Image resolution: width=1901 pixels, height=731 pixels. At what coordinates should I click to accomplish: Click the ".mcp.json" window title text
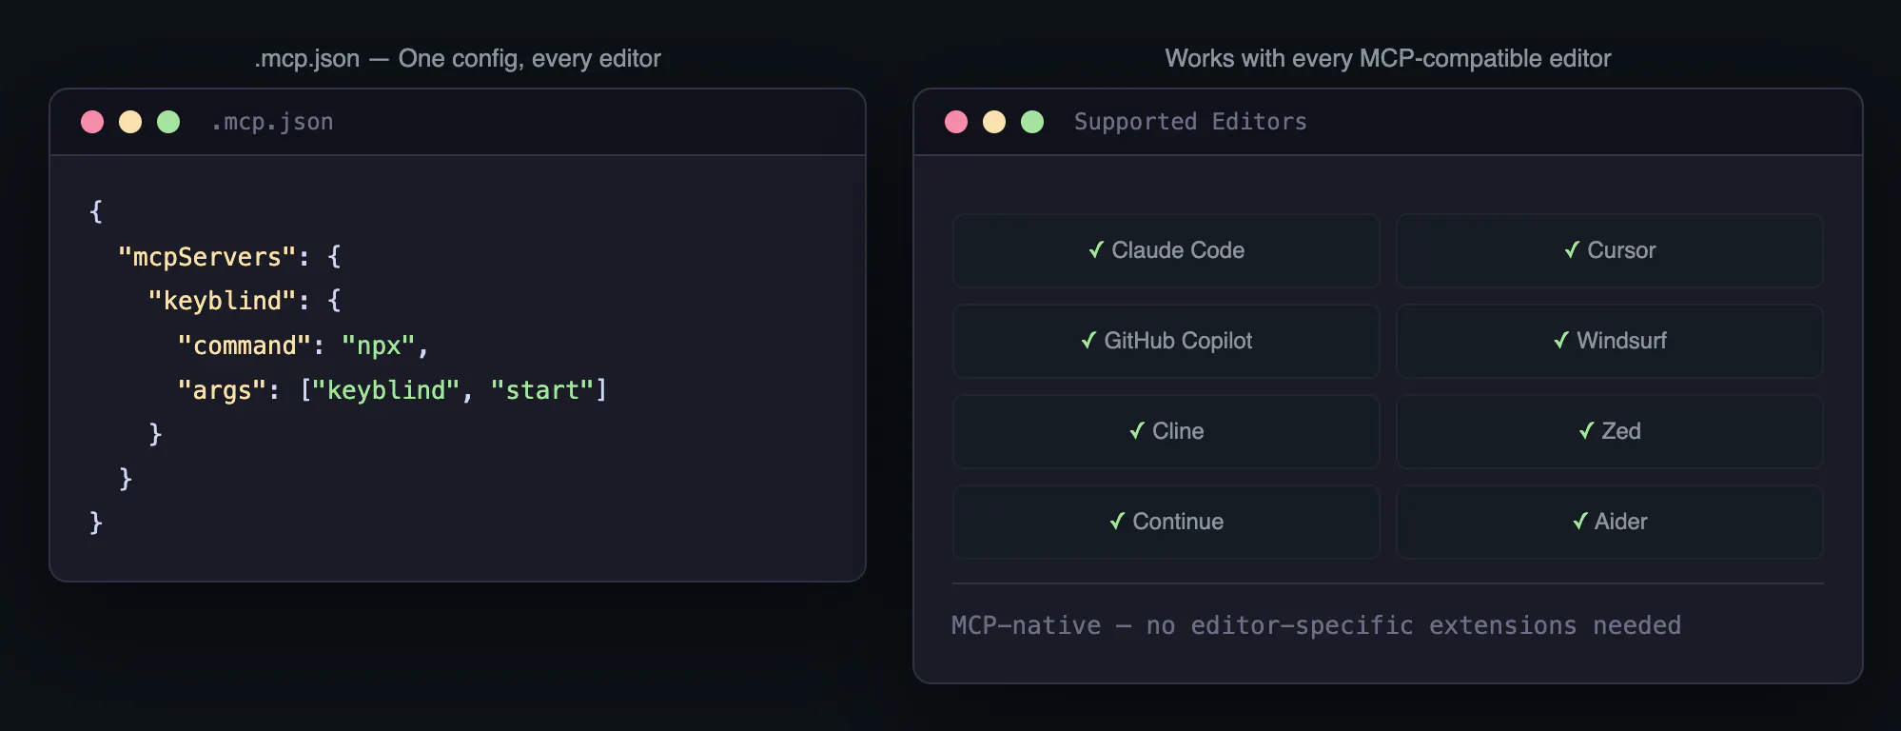tap(272, 122)
